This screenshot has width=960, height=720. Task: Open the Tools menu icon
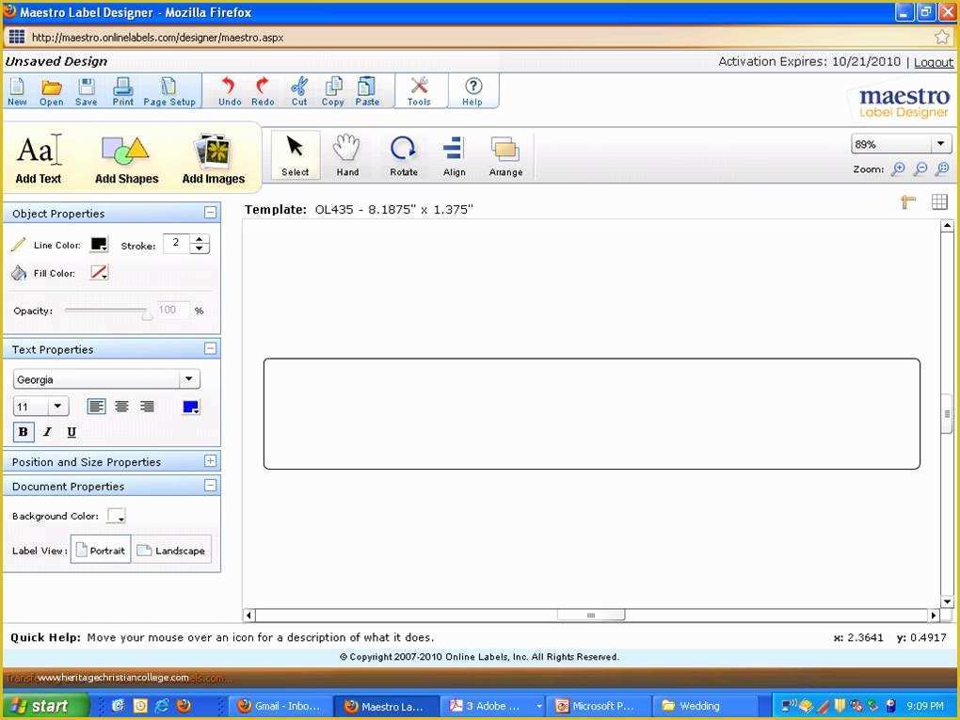click(420, 91)
